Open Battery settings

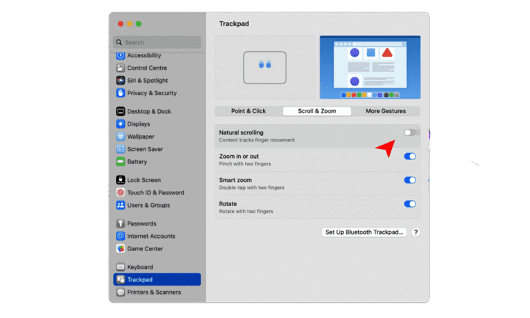pos(137,162)
